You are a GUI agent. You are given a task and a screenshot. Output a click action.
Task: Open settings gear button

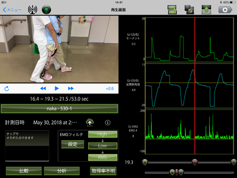click(x=225, y=10)
